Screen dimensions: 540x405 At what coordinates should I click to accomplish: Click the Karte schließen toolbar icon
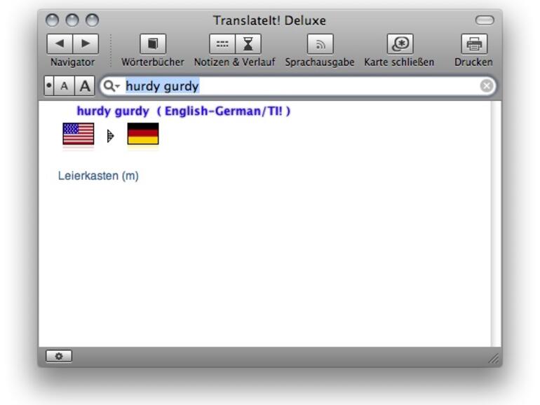click(400, 43)
